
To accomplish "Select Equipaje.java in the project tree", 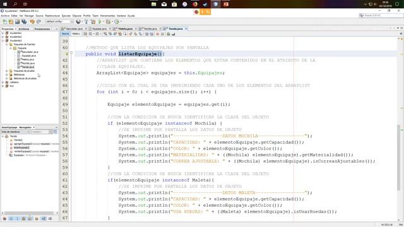I will [x=28, y=55].
